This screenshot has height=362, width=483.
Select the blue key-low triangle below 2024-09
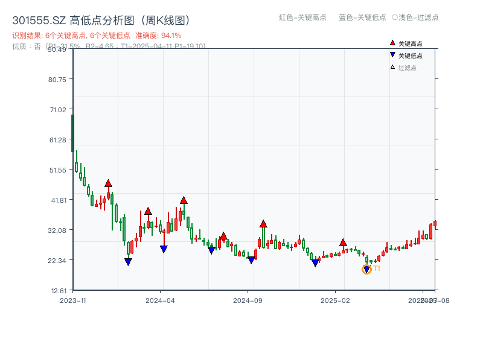coord(252,259)
